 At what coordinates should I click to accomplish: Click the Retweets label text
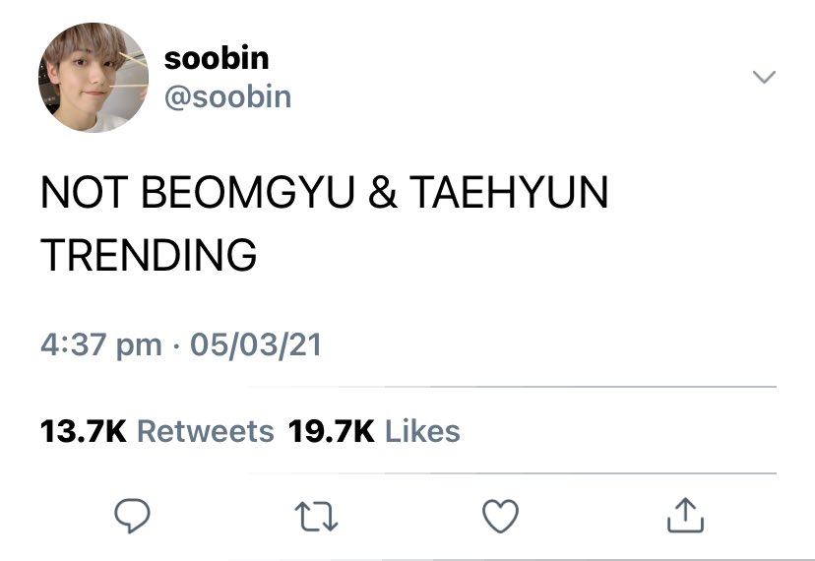[x=206, y=431]
